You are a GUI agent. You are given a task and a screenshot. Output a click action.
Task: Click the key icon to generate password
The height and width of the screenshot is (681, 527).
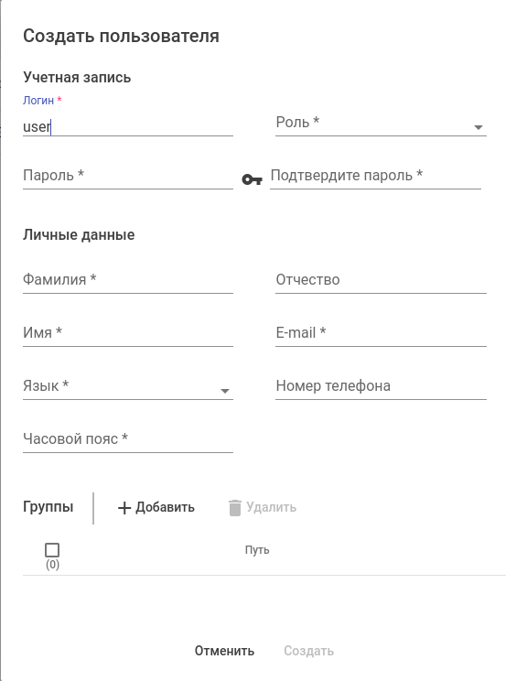pos(252,178)
